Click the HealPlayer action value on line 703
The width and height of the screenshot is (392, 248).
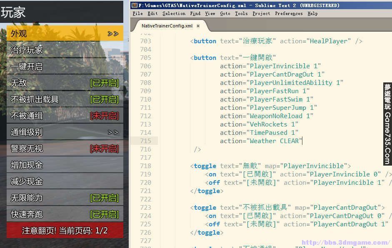329,41
